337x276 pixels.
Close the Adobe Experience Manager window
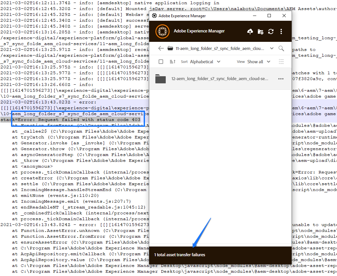(284, 16)
